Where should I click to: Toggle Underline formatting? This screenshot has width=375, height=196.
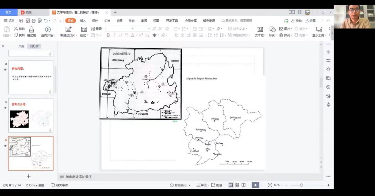point(120,35)
